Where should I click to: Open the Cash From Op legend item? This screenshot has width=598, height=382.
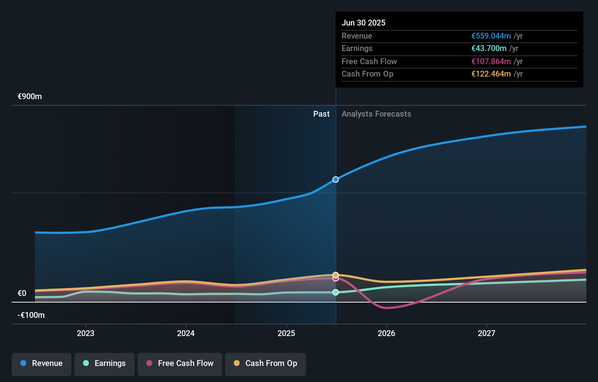[265, 363]
